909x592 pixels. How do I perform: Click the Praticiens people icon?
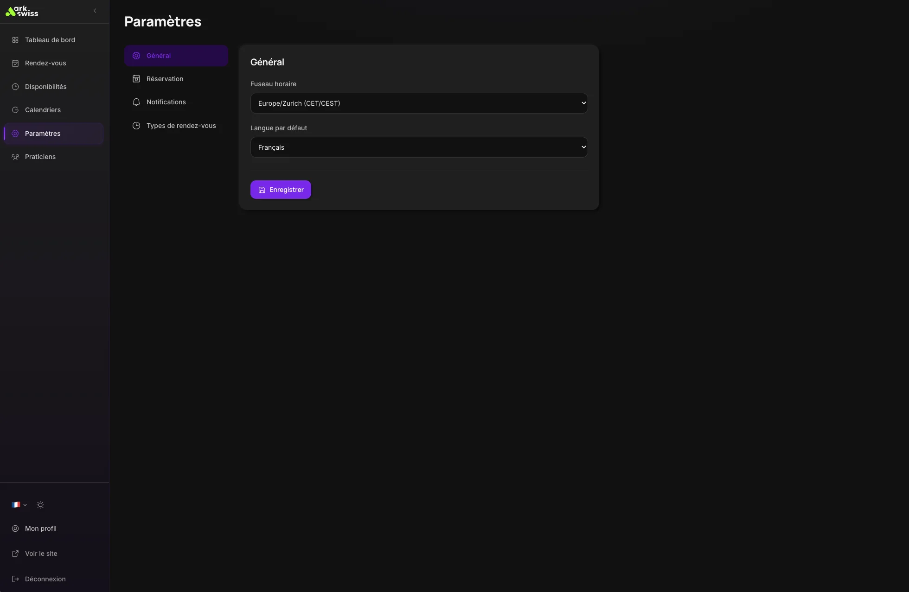click(x=15, y=157)
